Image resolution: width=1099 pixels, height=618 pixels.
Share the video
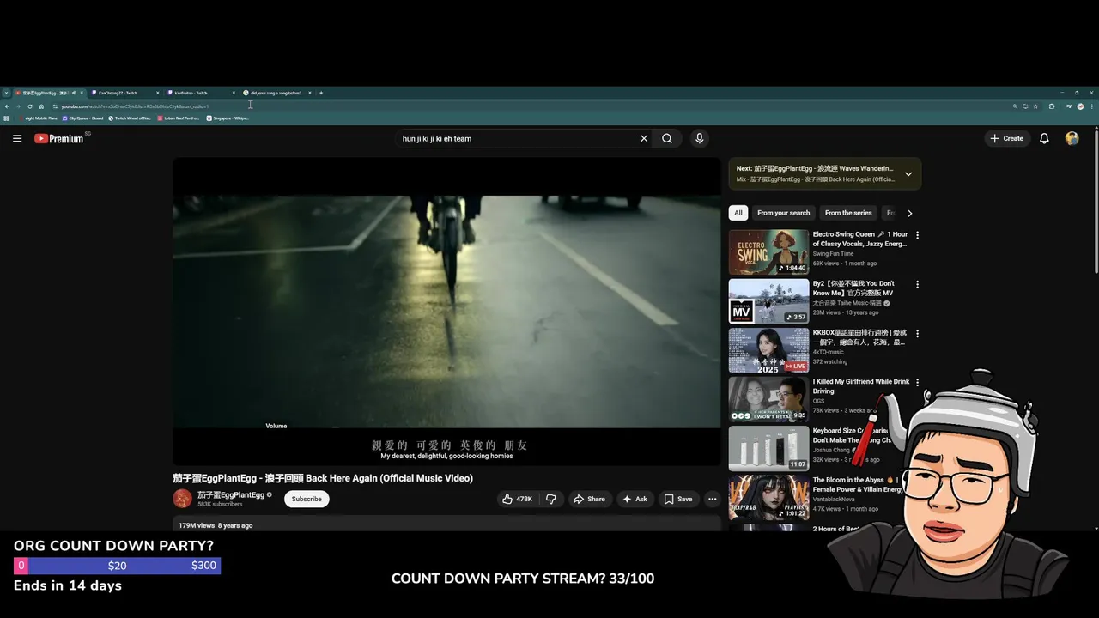pyautogui.click(x=589, y=499)
